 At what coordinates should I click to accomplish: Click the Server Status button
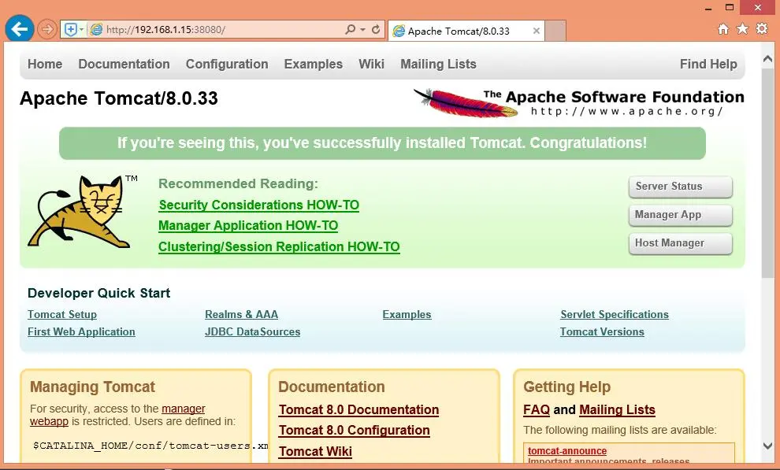point(681,187)
